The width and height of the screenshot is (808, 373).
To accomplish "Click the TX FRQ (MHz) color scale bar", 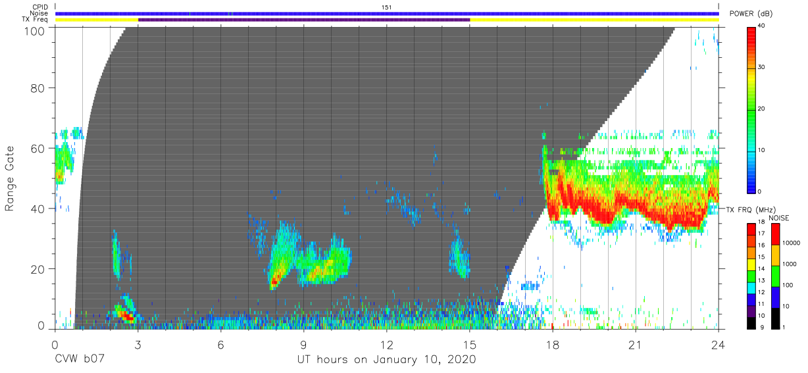I will point(751,275).
